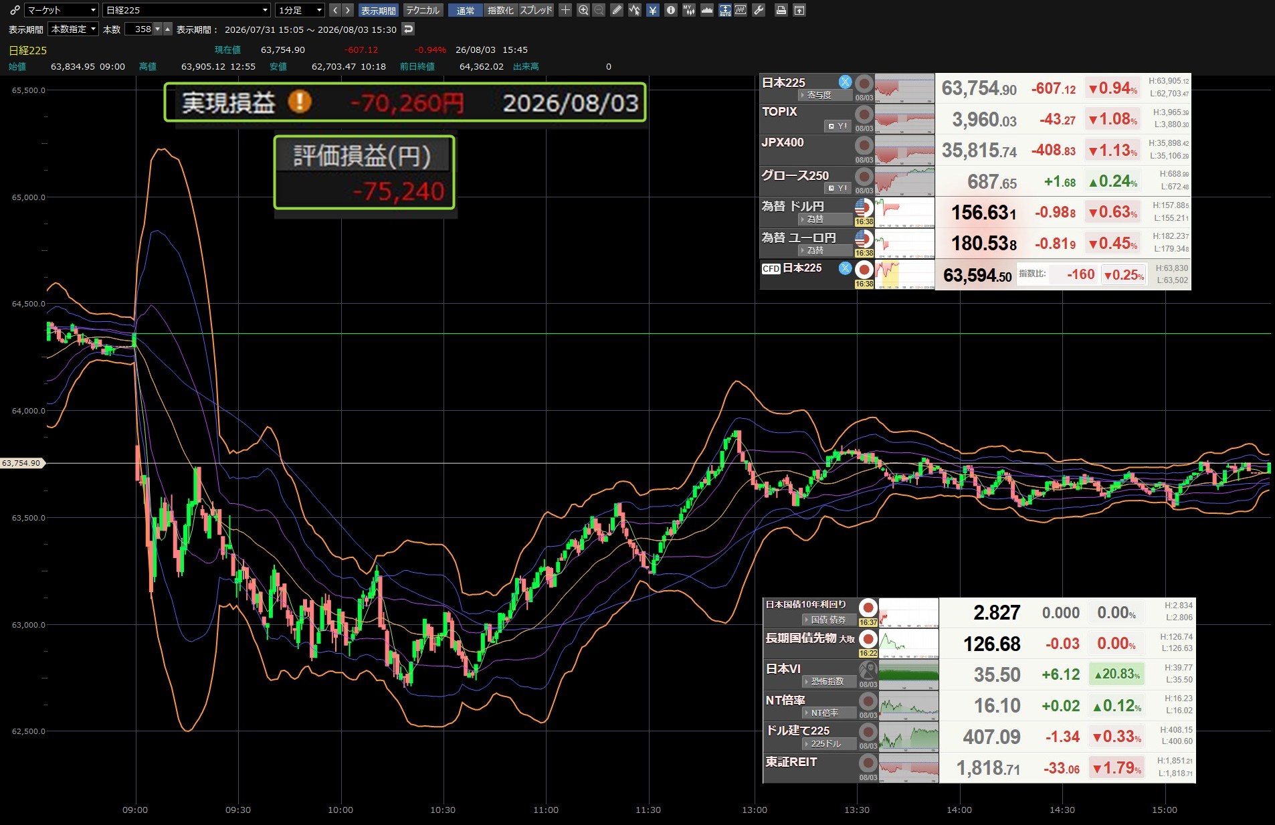Expand the 225ドル link
The height and width of the screenshot is (825, 1275).
click(x=829, y=743)
